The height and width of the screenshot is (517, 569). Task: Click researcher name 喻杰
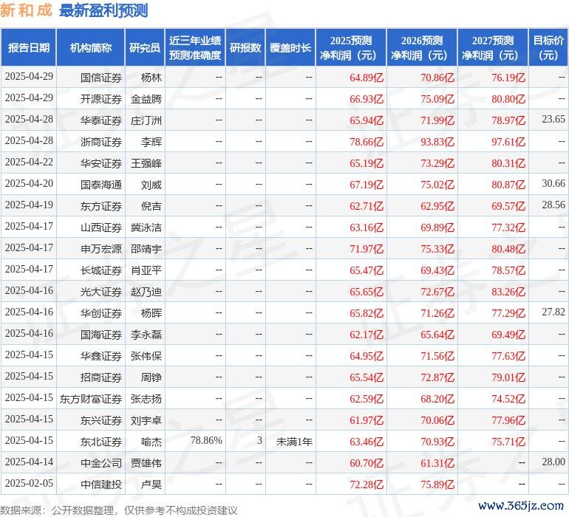(151, 442)
